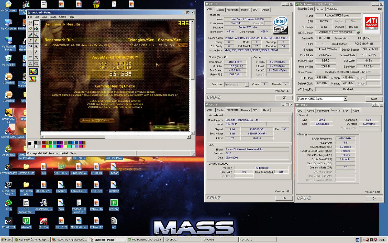Open the Image menu in Paint

[53, 17]
